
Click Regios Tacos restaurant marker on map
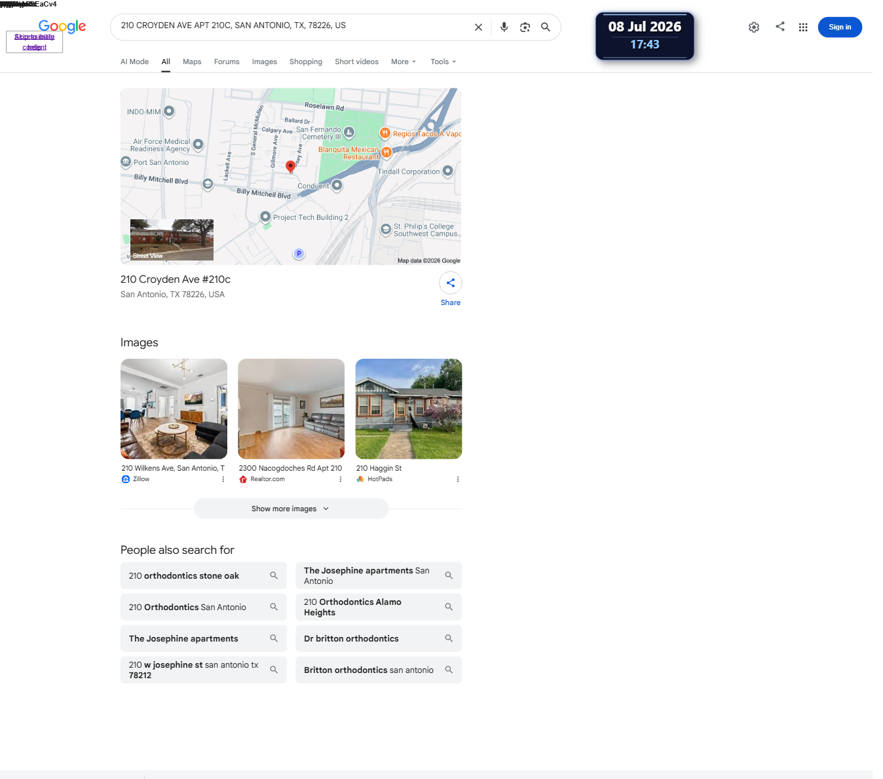(x=385, y=133)
